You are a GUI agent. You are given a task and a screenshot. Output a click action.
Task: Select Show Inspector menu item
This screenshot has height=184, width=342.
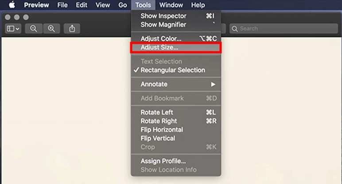coord(163,16)
